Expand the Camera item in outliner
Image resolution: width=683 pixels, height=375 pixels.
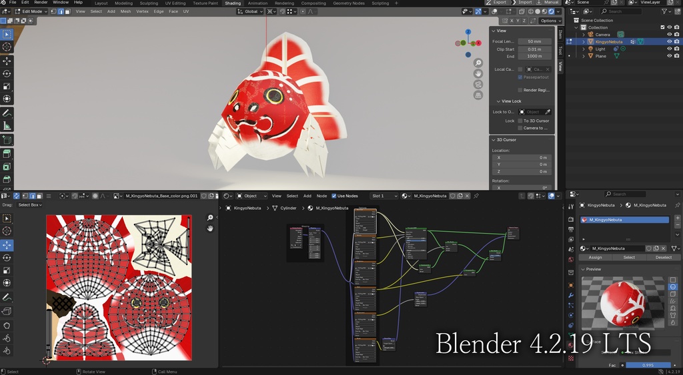[x=584, y=35]
